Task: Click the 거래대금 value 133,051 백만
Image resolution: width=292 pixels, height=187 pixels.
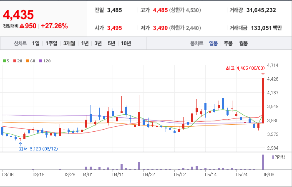Action: click(266, 28)
